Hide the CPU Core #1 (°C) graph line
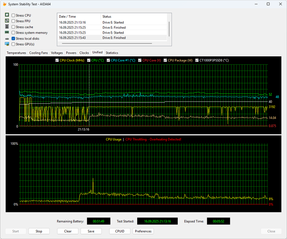This screenshot has height=239, width=287. tap(108, 60)
